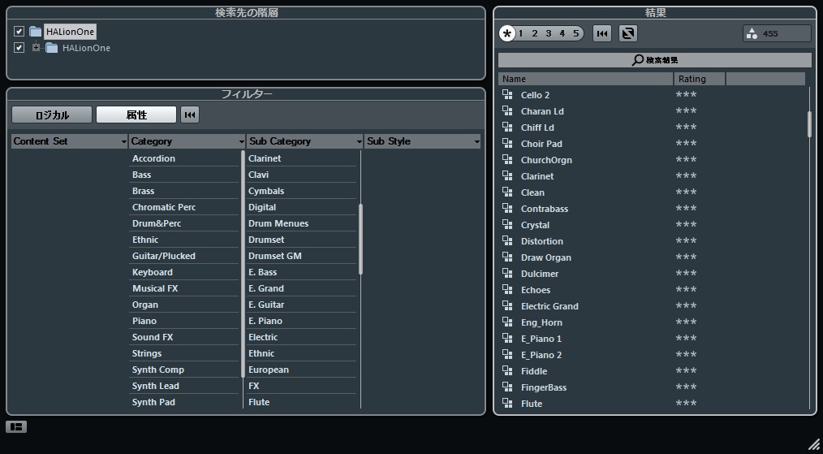Select the asterisk all-ratings filter
Screen dimensions: 823x454
(507, 33)
